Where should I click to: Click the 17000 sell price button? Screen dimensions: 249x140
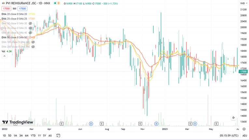pyautogui.click(x=6, y=8)
